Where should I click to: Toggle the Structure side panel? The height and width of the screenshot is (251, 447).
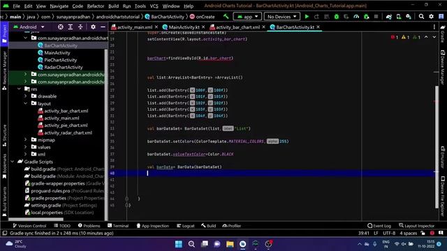pyautogui.click(x=4, y=135)
